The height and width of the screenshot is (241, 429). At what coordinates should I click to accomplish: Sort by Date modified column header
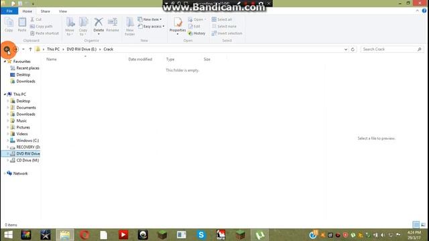pos(140,59)
